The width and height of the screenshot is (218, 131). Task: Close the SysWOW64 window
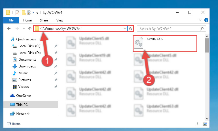tap(203, 13)
